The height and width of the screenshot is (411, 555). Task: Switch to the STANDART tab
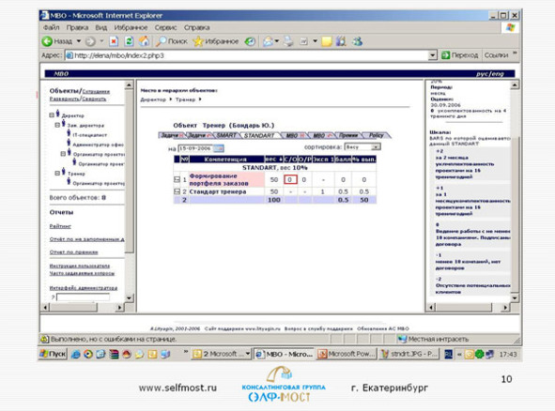pos(259,135)
